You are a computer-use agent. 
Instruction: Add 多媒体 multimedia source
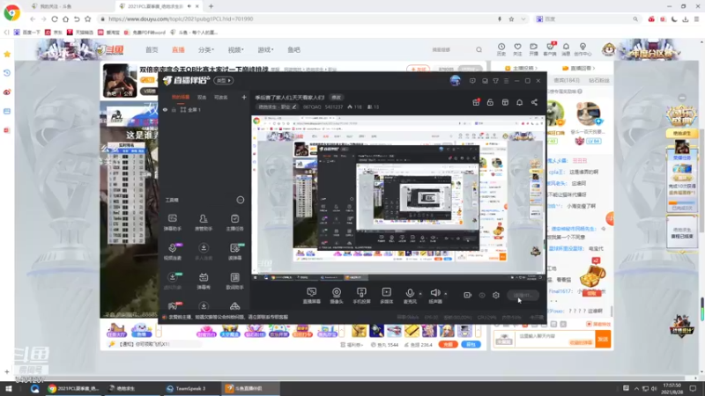(x=386, y=296)
